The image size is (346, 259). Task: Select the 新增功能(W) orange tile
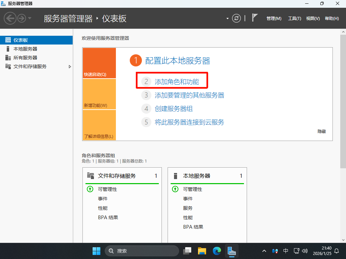click(x=99, y=94)
